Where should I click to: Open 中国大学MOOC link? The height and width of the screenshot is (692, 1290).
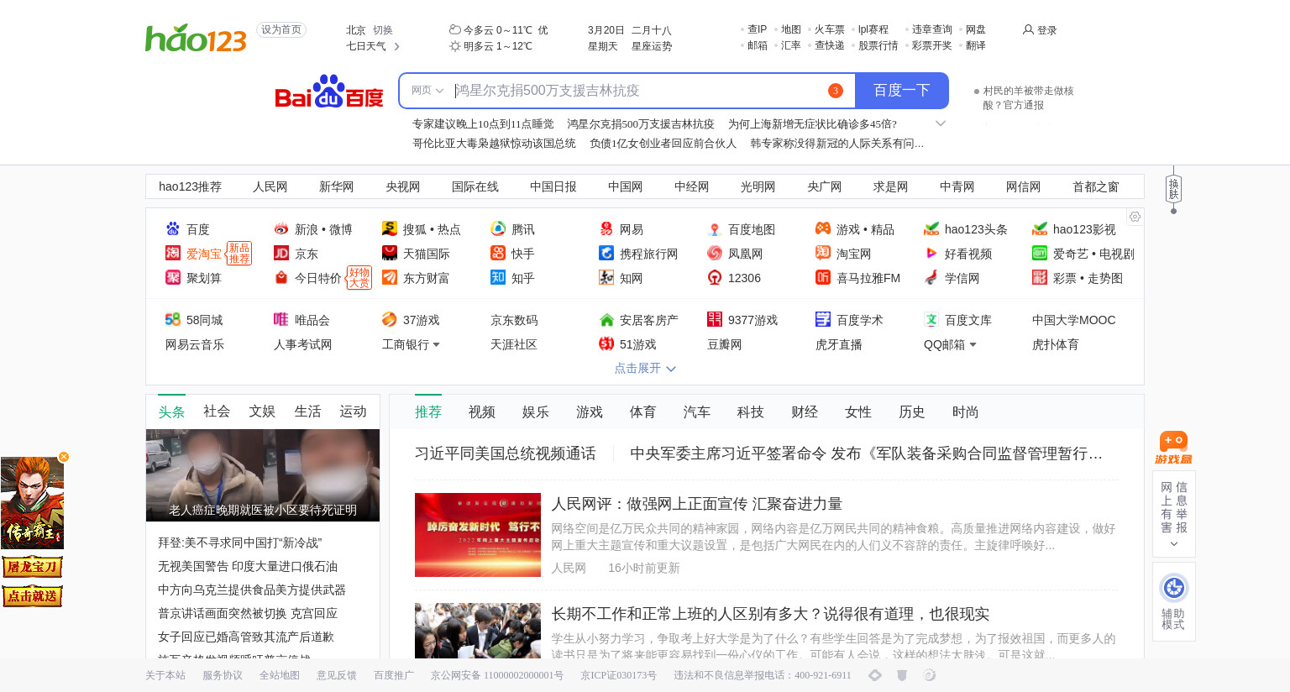[x=1074, y=320]
